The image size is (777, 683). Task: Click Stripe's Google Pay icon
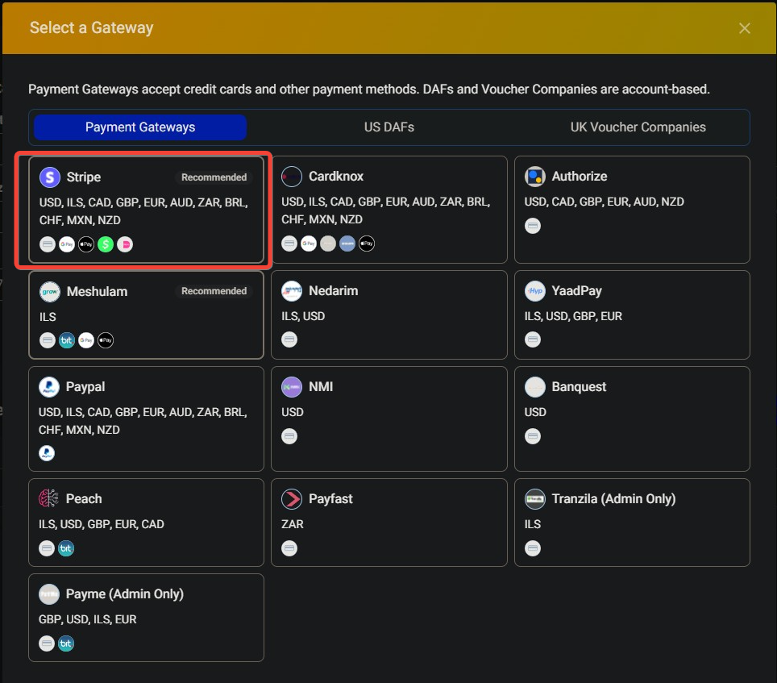(x=67, y=244)
